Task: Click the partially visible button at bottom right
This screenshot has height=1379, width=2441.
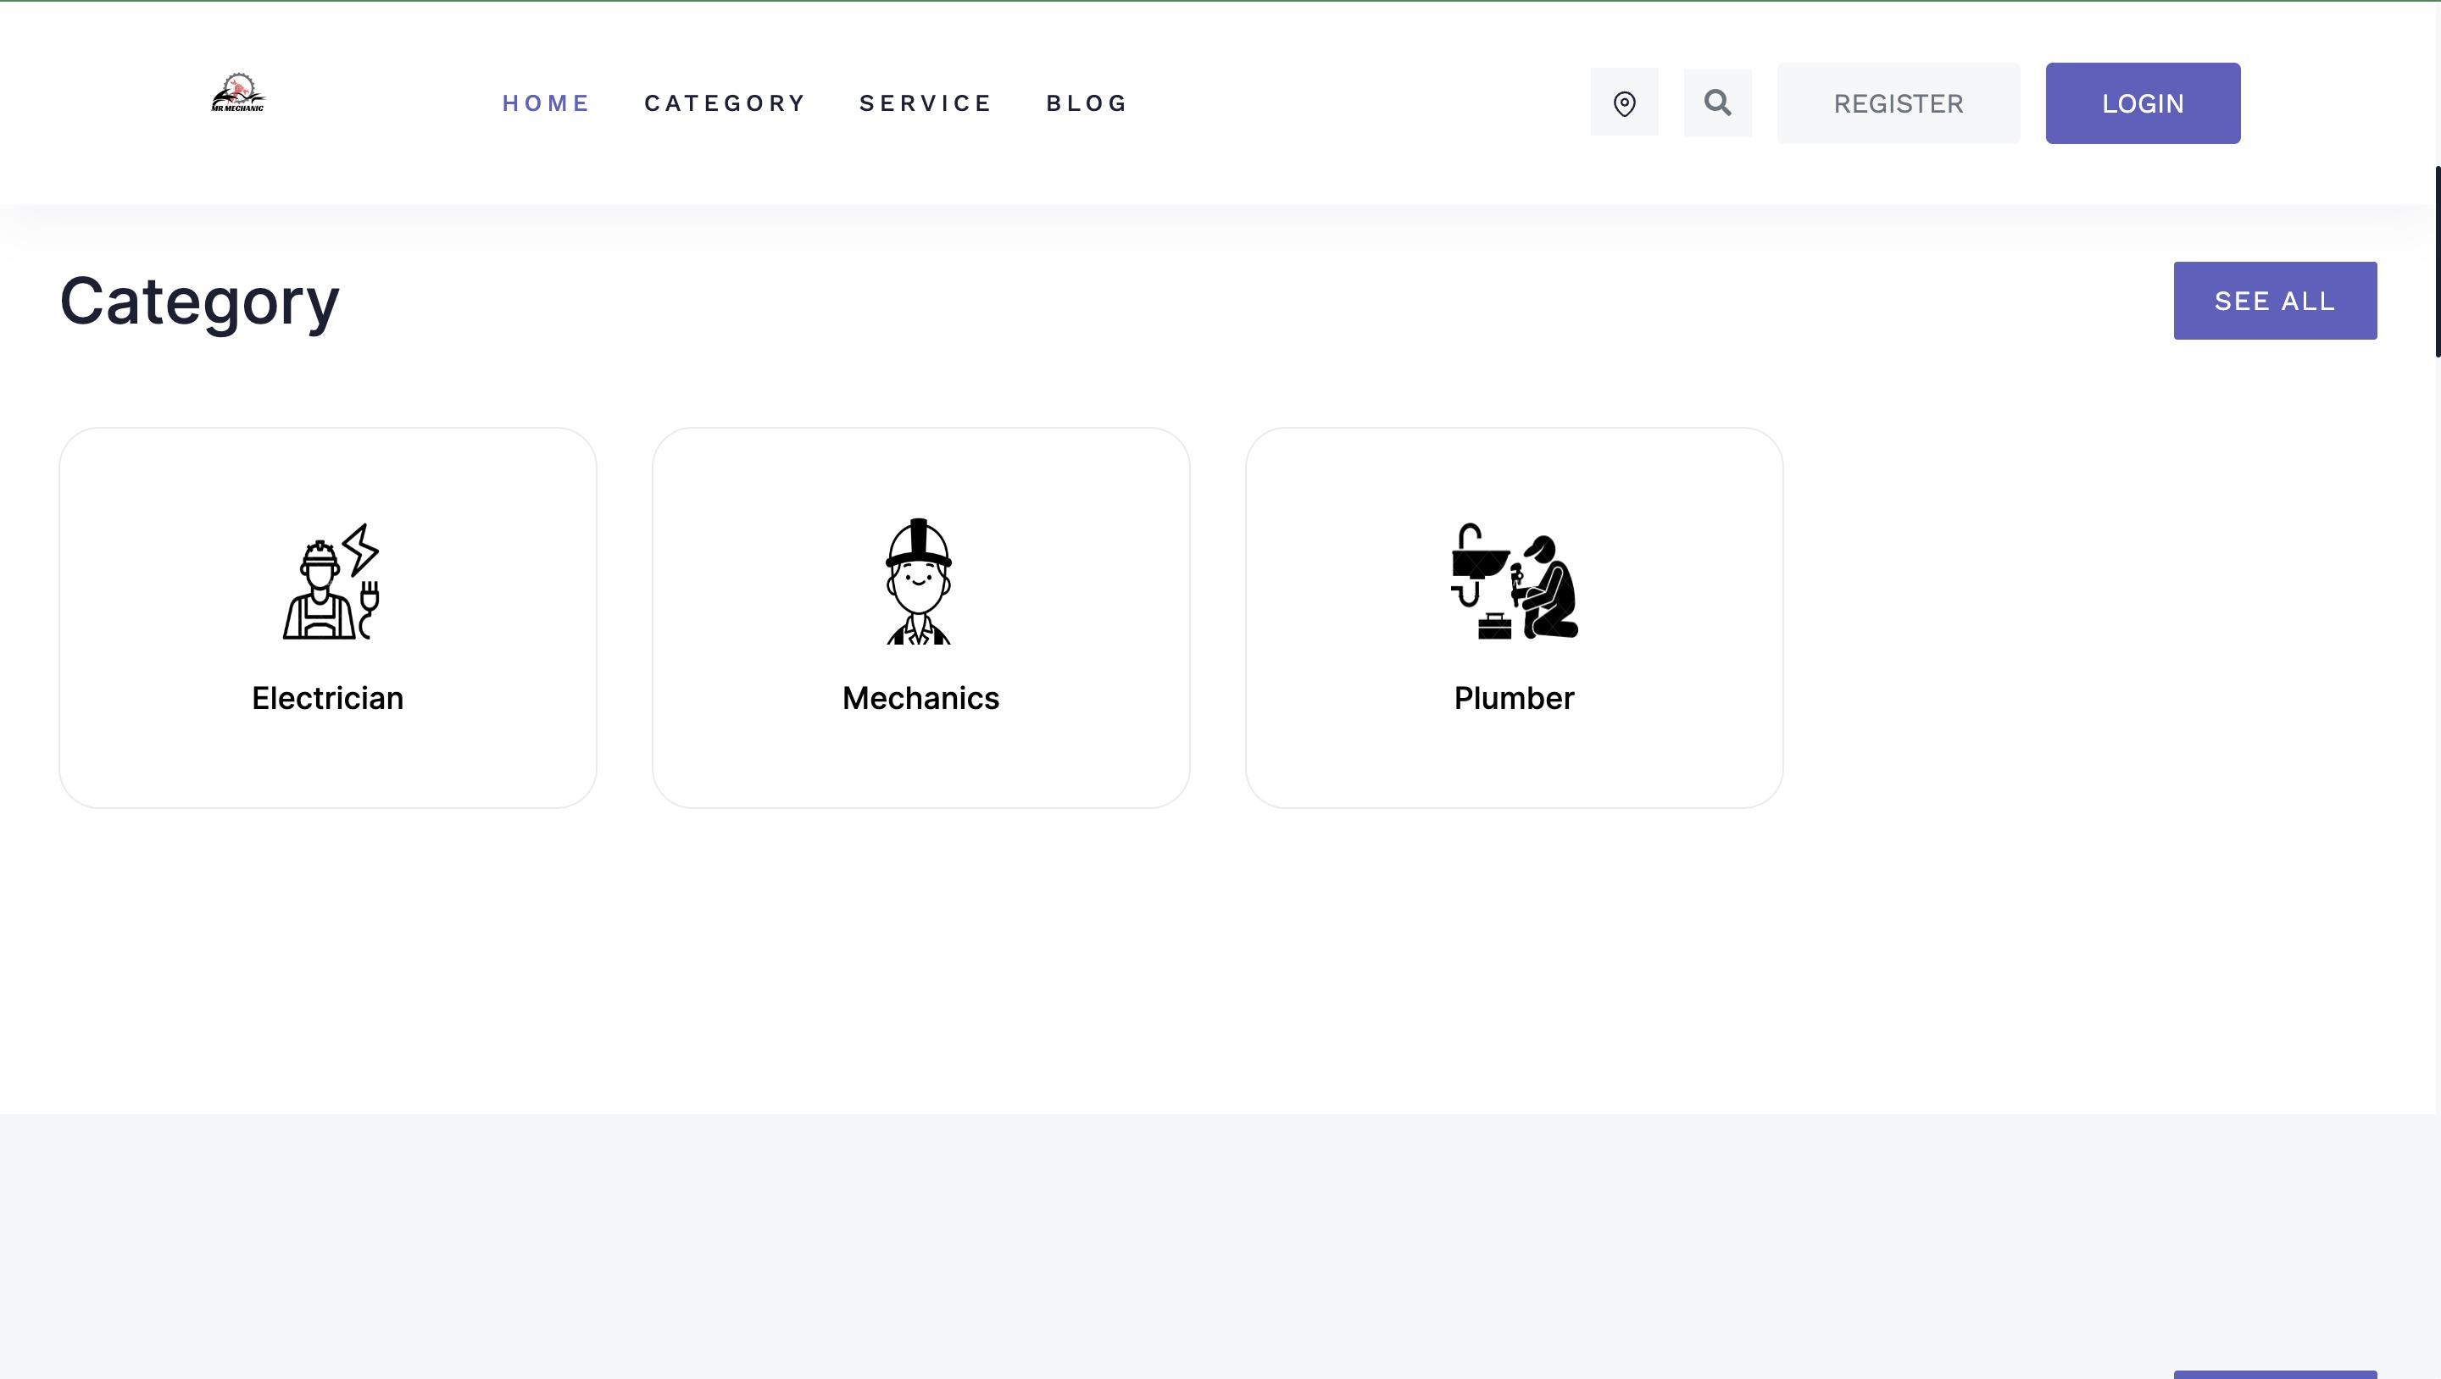Action: tap(2274, 1374)
